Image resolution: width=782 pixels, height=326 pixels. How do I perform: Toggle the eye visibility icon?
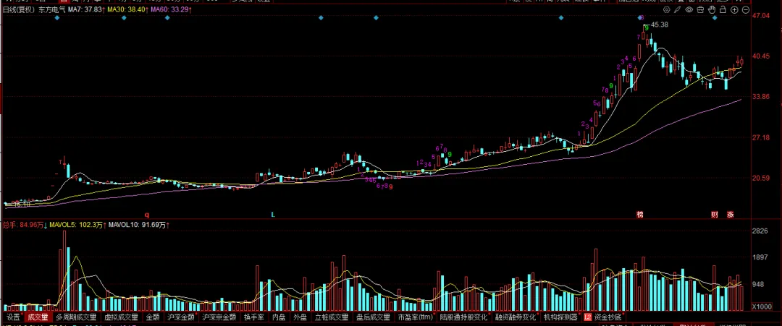[x=689, y=9]
